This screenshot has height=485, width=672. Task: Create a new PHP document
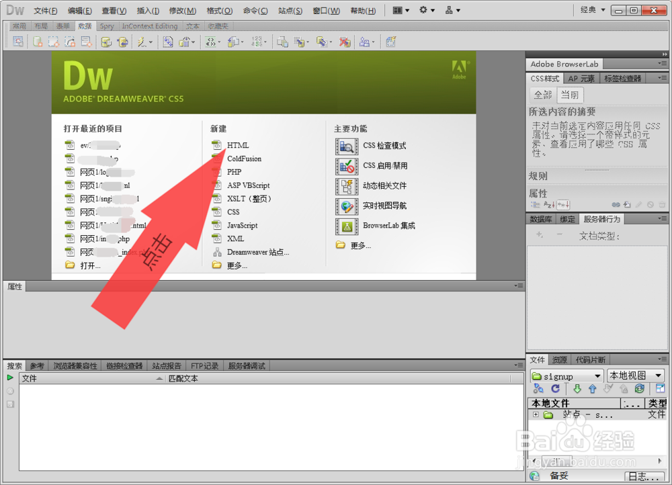tap(234, 172)
